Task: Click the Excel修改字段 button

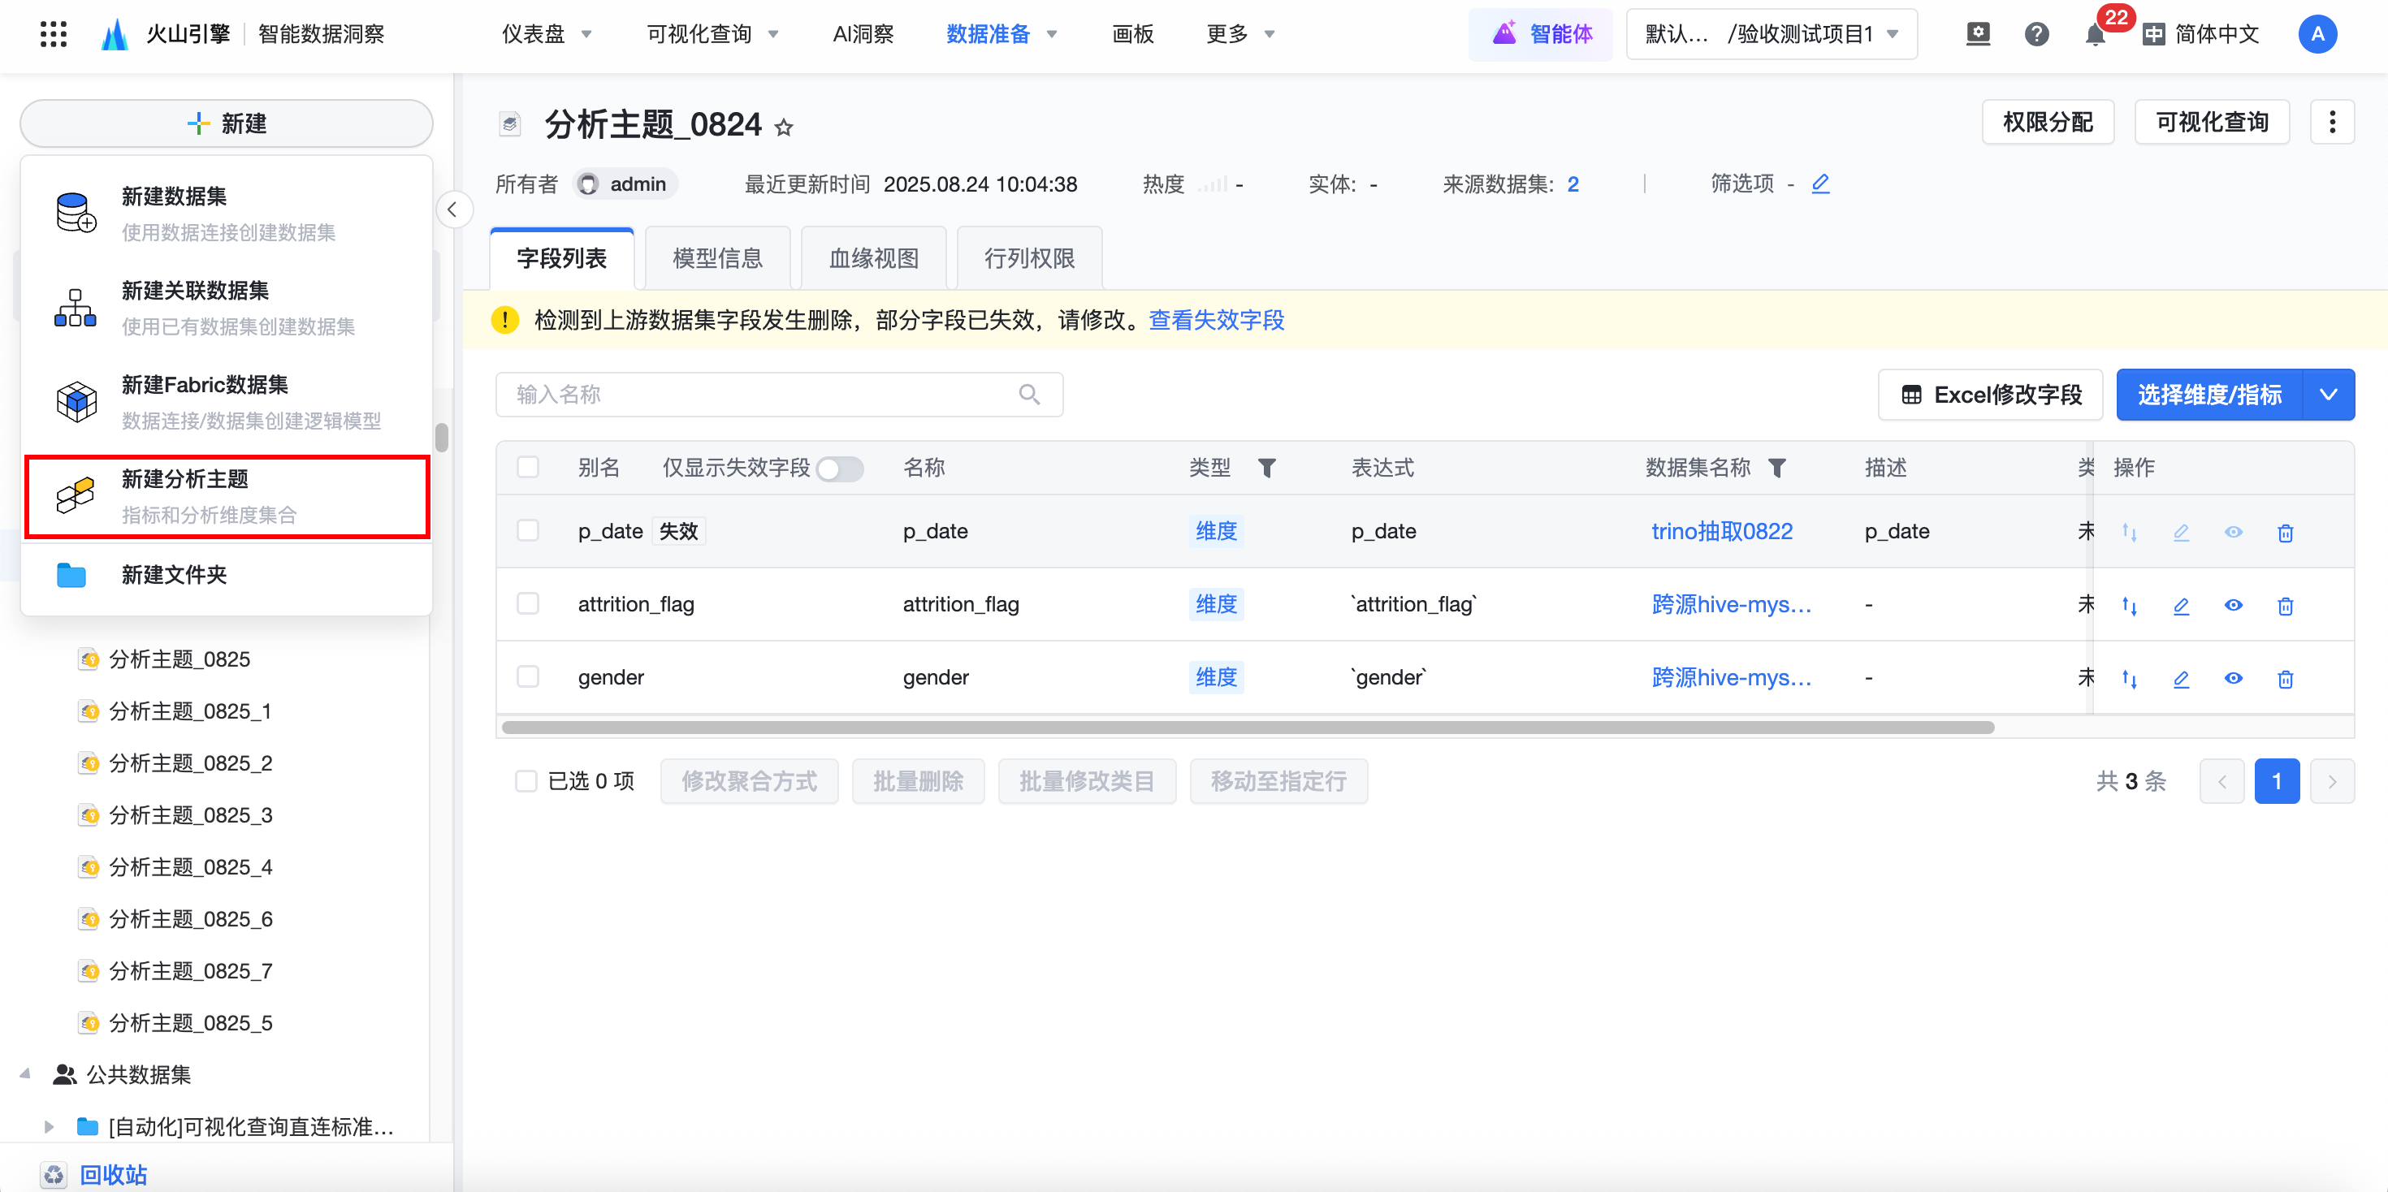Action: pos(1990,395)
